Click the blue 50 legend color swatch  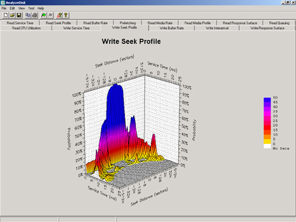pos(267,99)
